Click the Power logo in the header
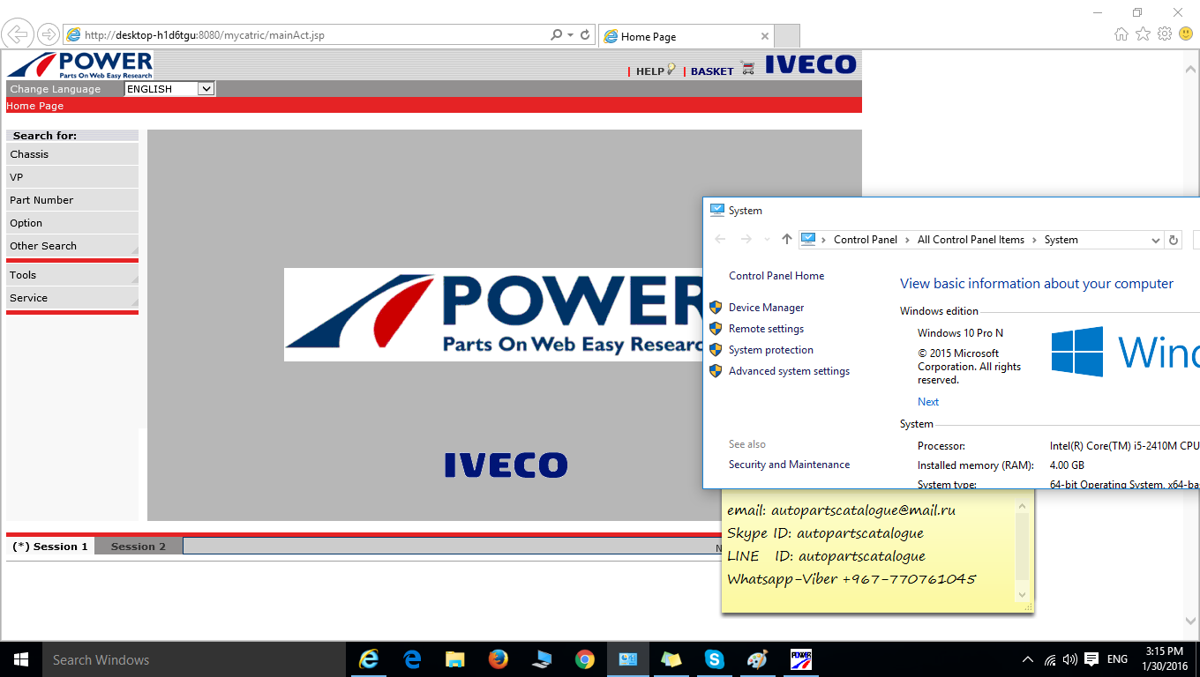The image size is (1200, 677). point(79,64)
